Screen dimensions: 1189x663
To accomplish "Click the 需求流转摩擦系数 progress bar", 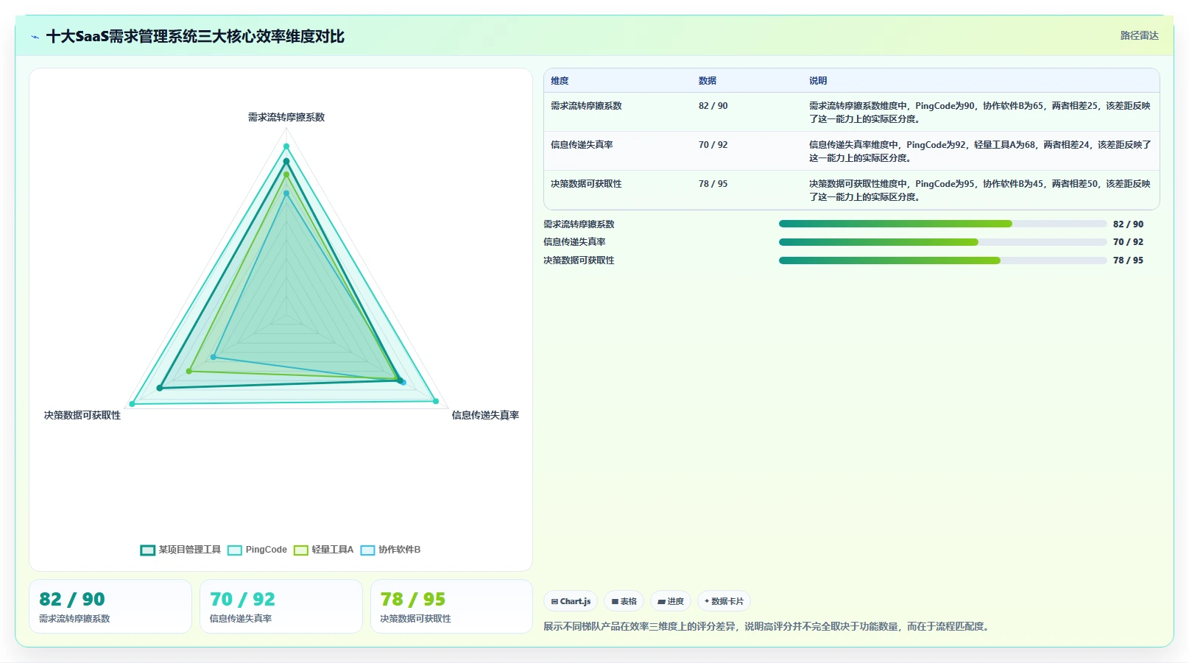I will coord(942,224).
